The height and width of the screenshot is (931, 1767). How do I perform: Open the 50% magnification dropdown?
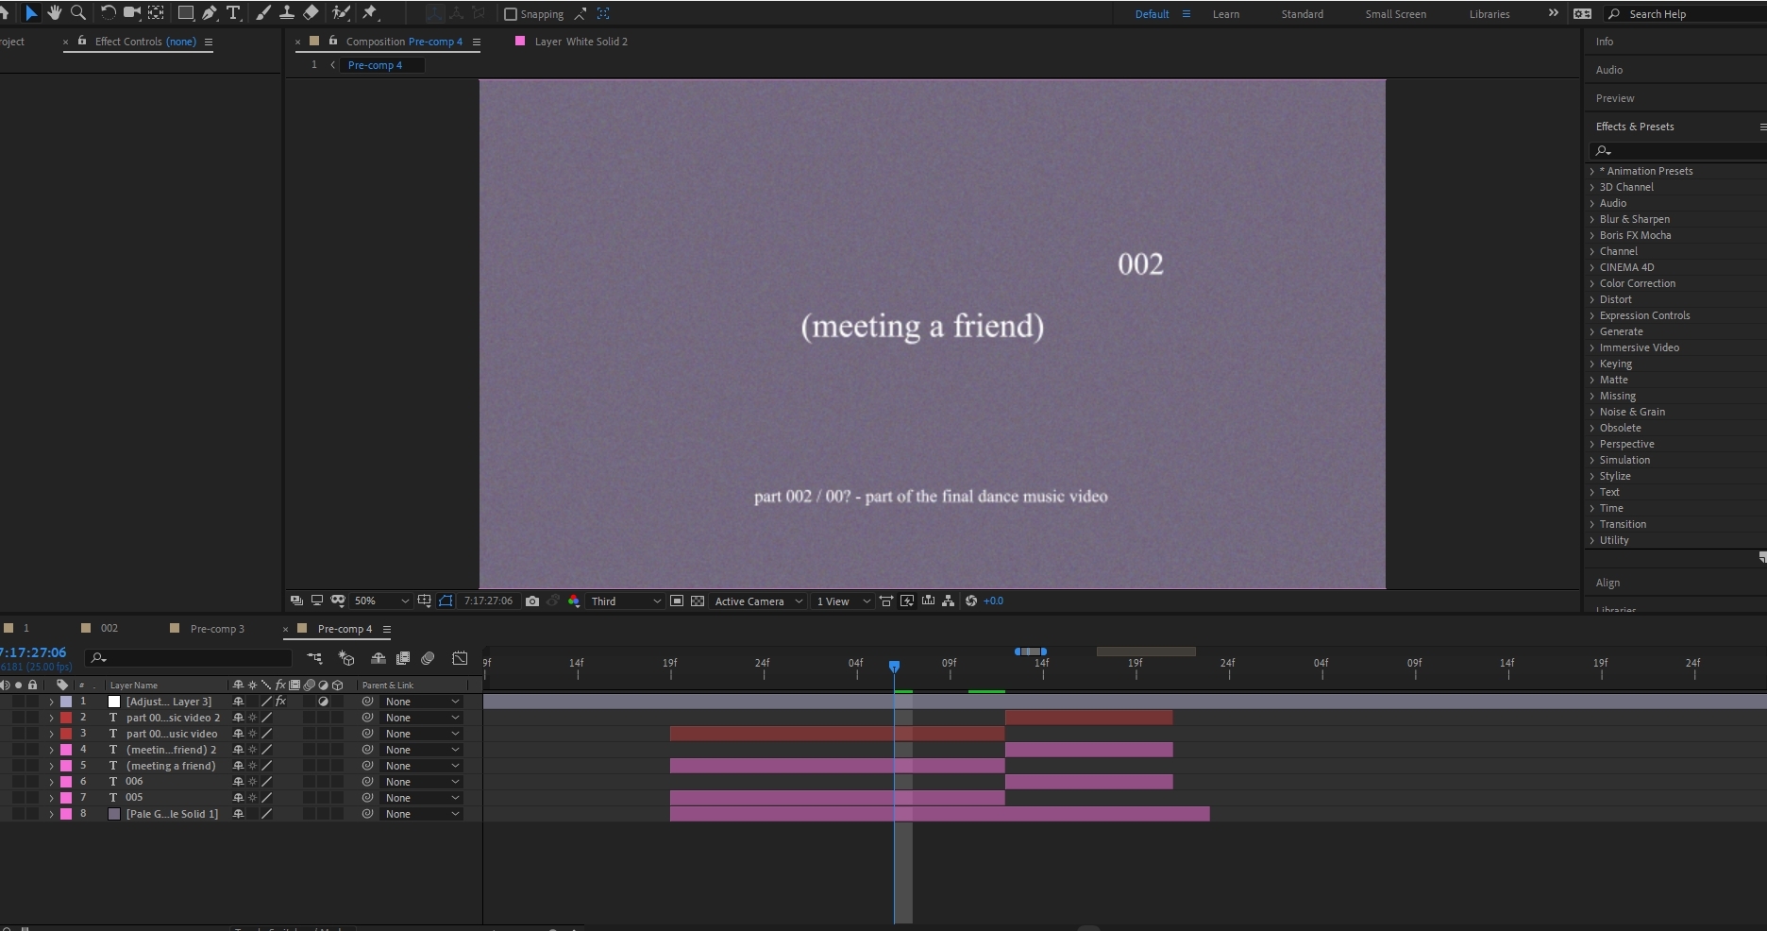pos(381,601)
